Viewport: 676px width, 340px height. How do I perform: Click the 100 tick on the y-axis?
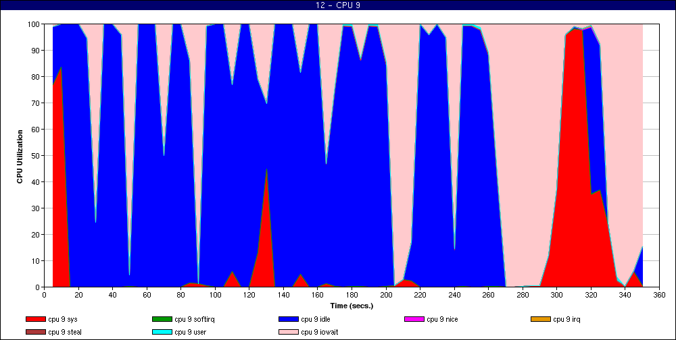tap(35, 24)
